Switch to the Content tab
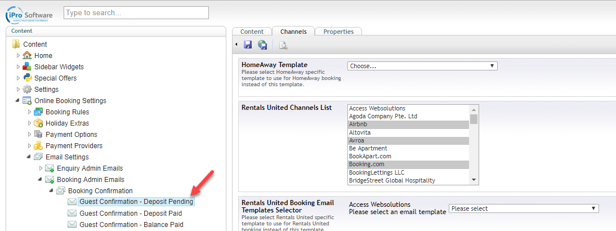Screen dimensions: 616x231 pyautogui.click(x=252, y=32)
